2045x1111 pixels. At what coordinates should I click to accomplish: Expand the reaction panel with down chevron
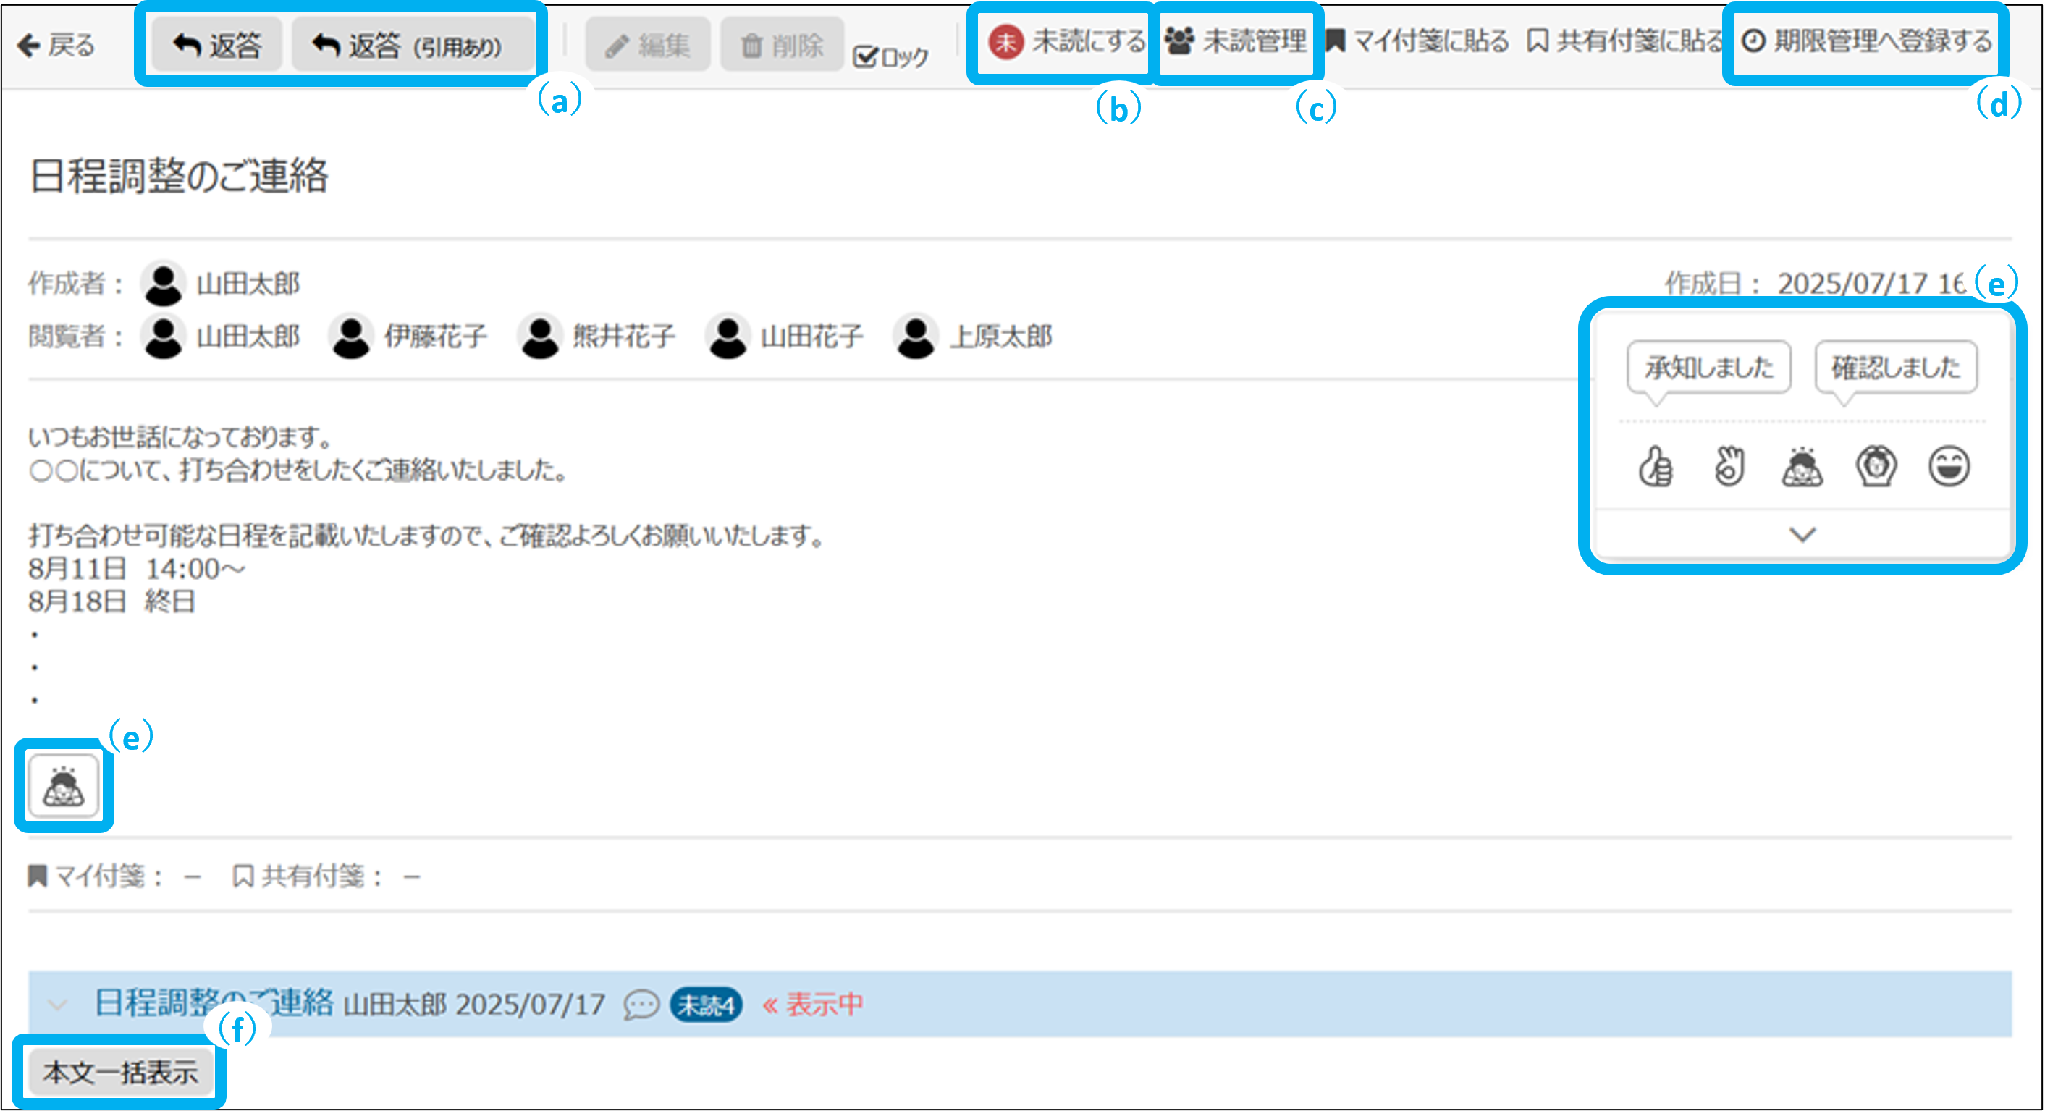[1802, 535]
